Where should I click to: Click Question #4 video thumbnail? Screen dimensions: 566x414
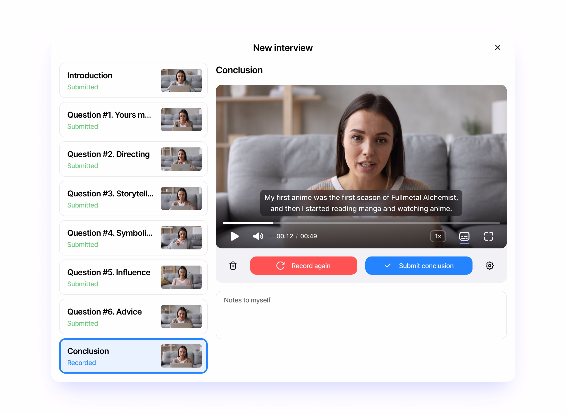181,238
